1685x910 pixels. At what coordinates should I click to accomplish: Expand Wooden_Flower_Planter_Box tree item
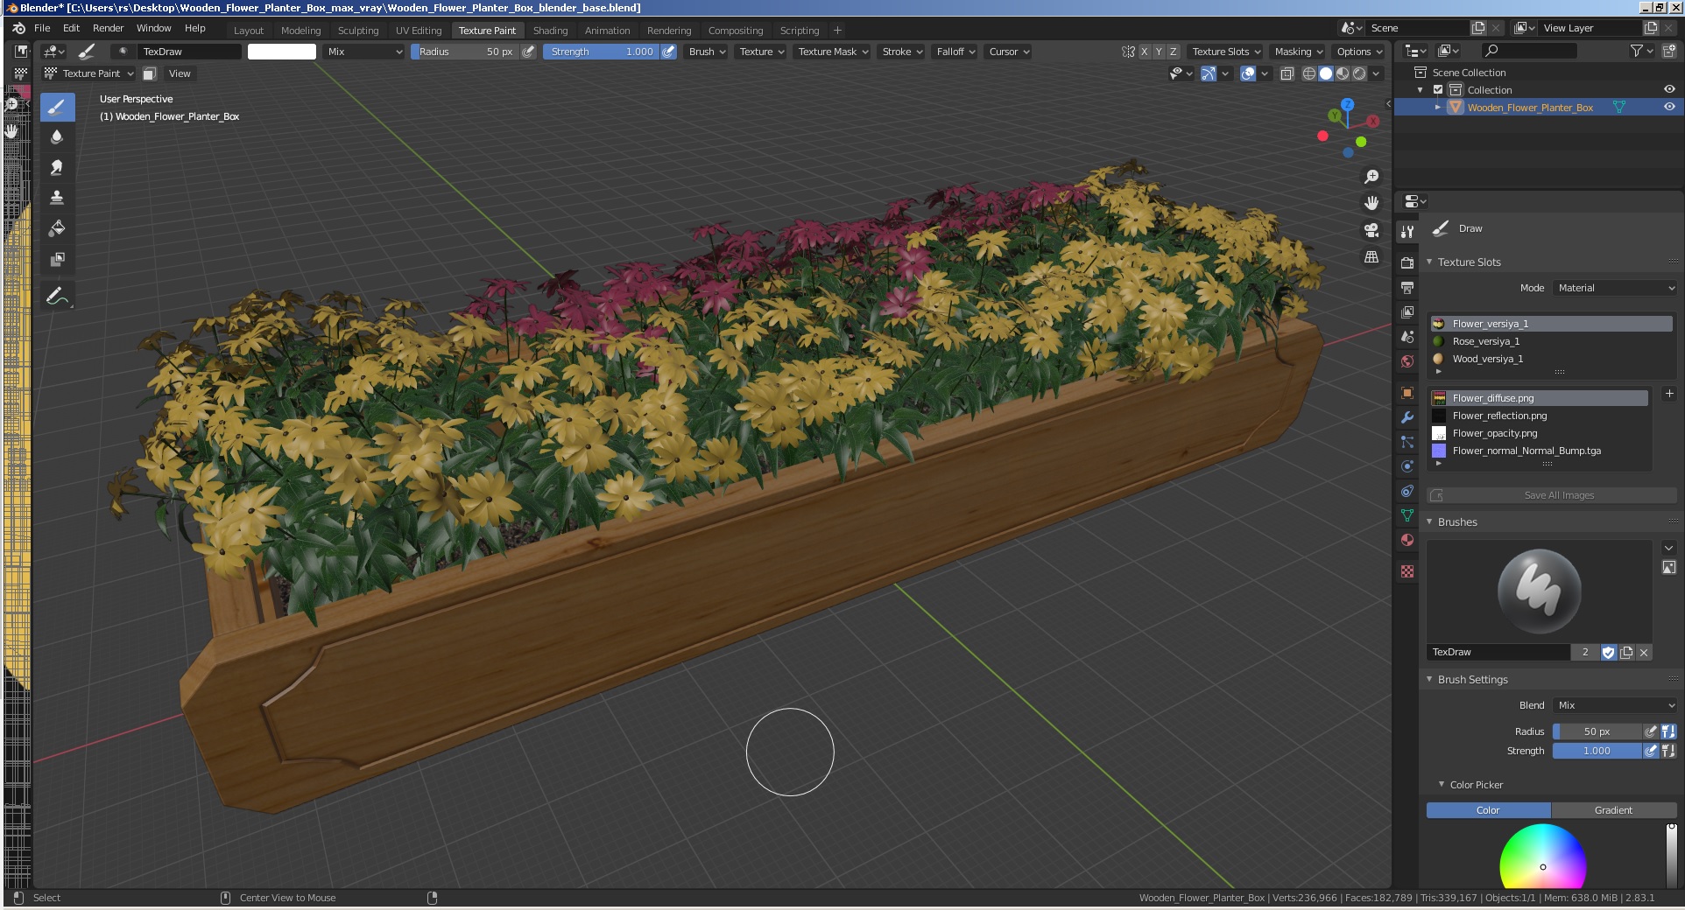pos(1437,108)
